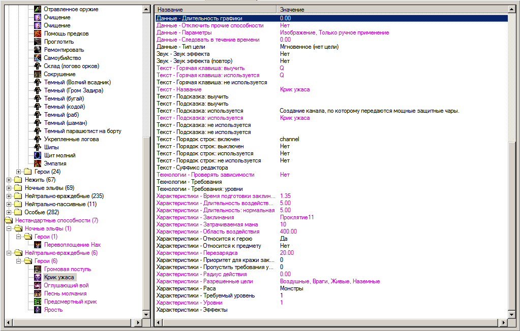
Task: Select the Предсмертный крик ability icon
Action: coord(38,302)
